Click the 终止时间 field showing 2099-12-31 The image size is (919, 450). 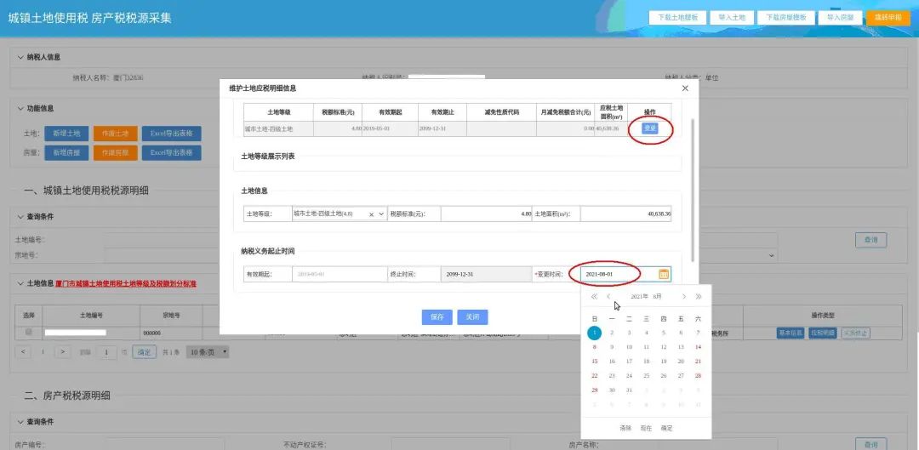click(x=487, y=274)
